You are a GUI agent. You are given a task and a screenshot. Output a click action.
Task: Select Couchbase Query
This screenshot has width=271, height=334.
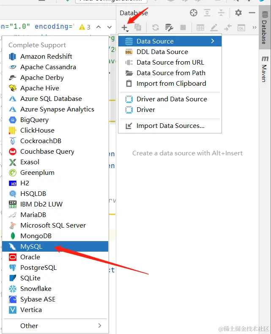(x=55, y=152)
